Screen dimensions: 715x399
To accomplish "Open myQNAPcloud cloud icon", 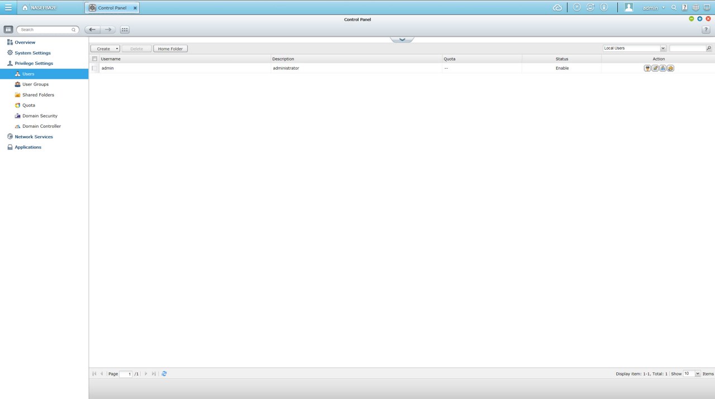I will click(x=557, y=7).
